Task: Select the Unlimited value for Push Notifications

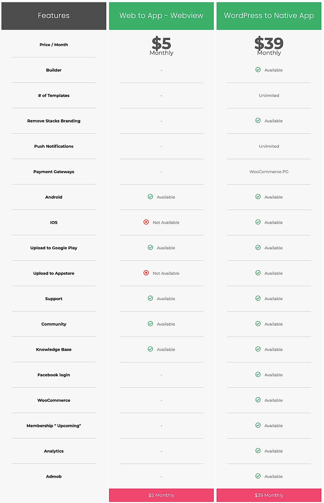Action: (x=269, y=146)
